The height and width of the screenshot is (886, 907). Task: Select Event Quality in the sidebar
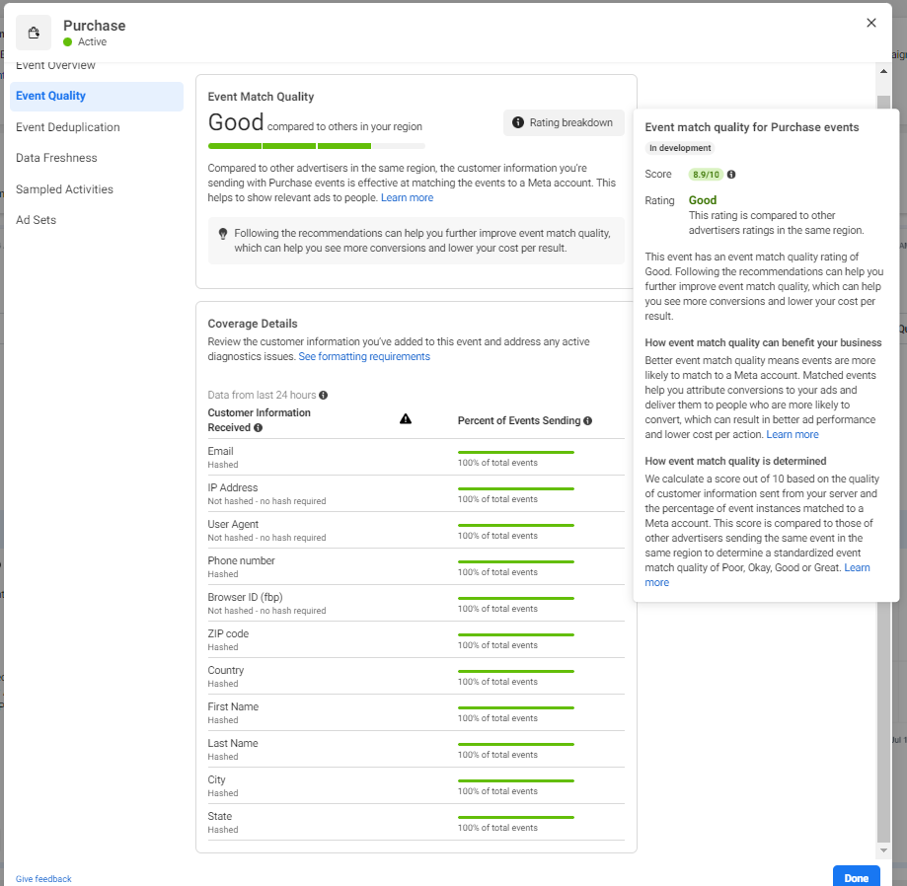96,96
